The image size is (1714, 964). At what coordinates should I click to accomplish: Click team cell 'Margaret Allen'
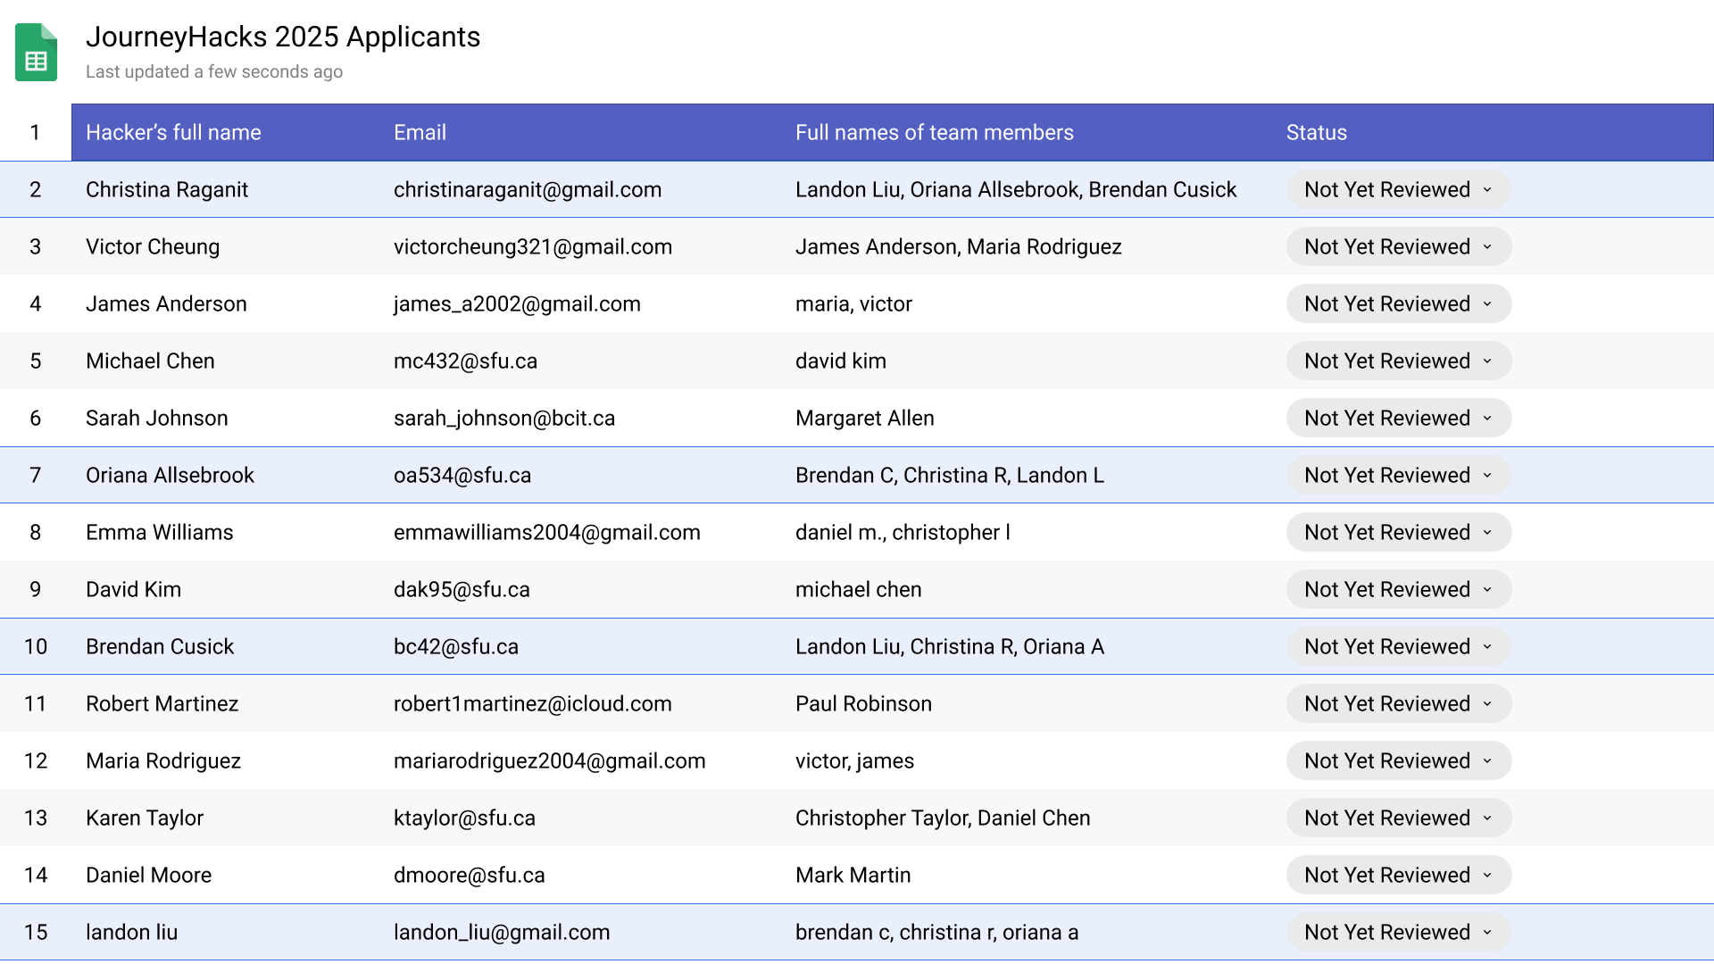pyautogui.click(x=865, y=418)
